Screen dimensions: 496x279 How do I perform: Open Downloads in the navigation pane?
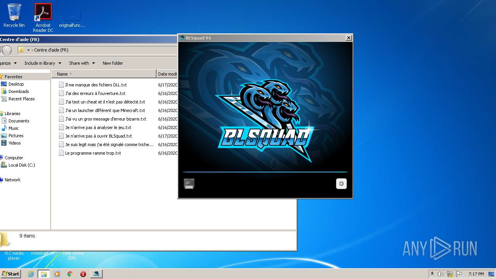click(x=19, y=91)
